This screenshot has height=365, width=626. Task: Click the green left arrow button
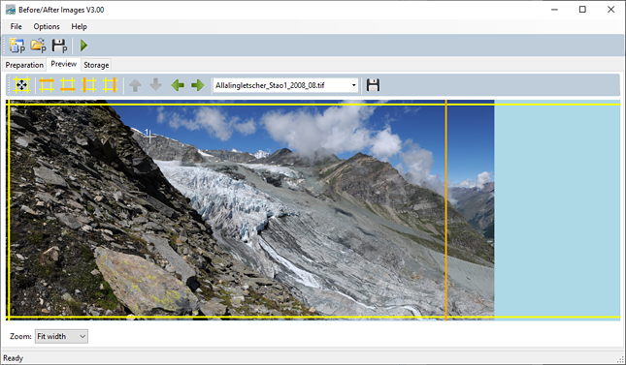point(178,85)
